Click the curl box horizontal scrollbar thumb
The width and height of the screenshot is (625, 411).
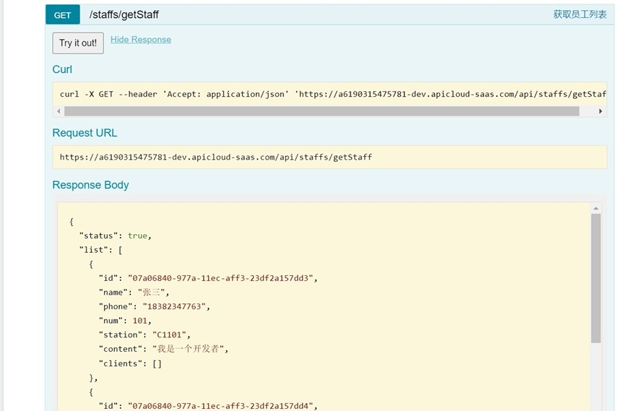(x=322, y=111)
